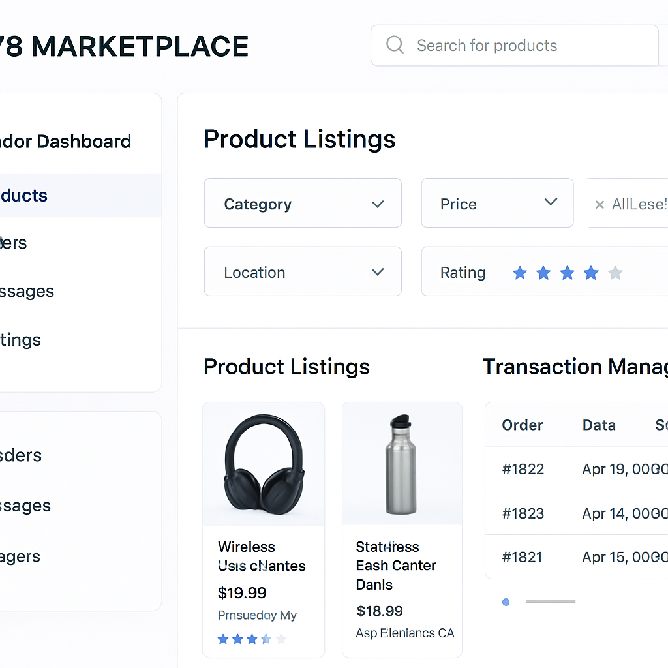Click the Transaction Management heading
The image size is (668, 668).
click(575, 367)
